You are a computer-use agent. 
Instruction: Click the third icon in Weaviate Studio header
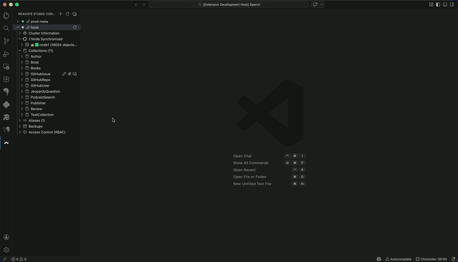click(x=74, y=14)
